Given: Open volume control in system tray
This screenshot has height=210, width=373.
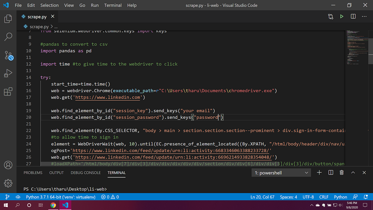Looking at the screenshot, I should (341, 205).
